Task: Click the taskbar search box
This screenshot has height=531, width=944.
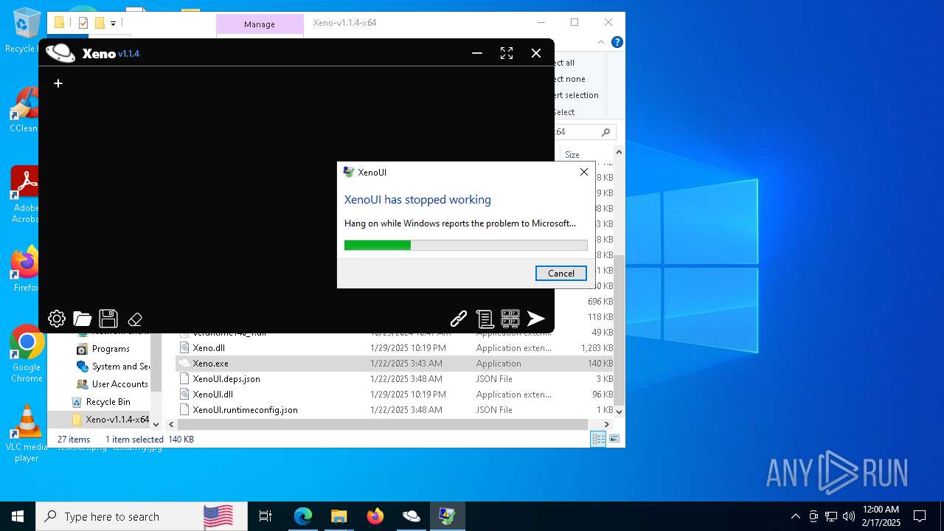Action: click(x=142, y=516)
